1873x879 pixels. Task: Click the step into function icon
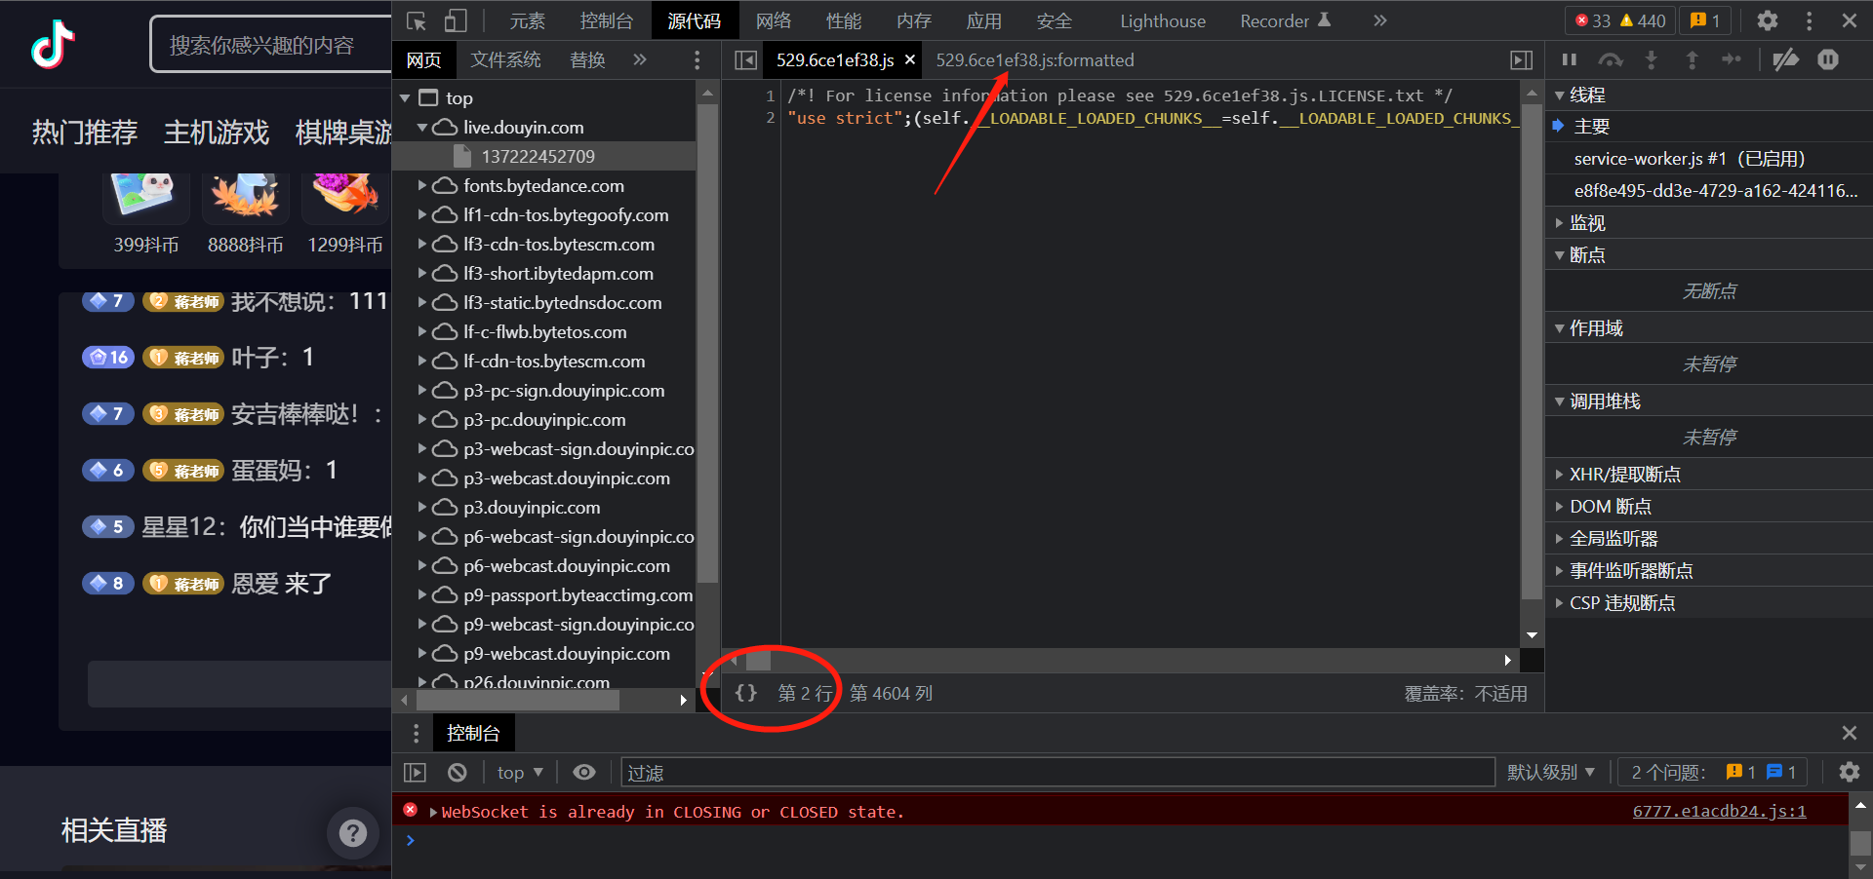click(x=1652, y=60)
